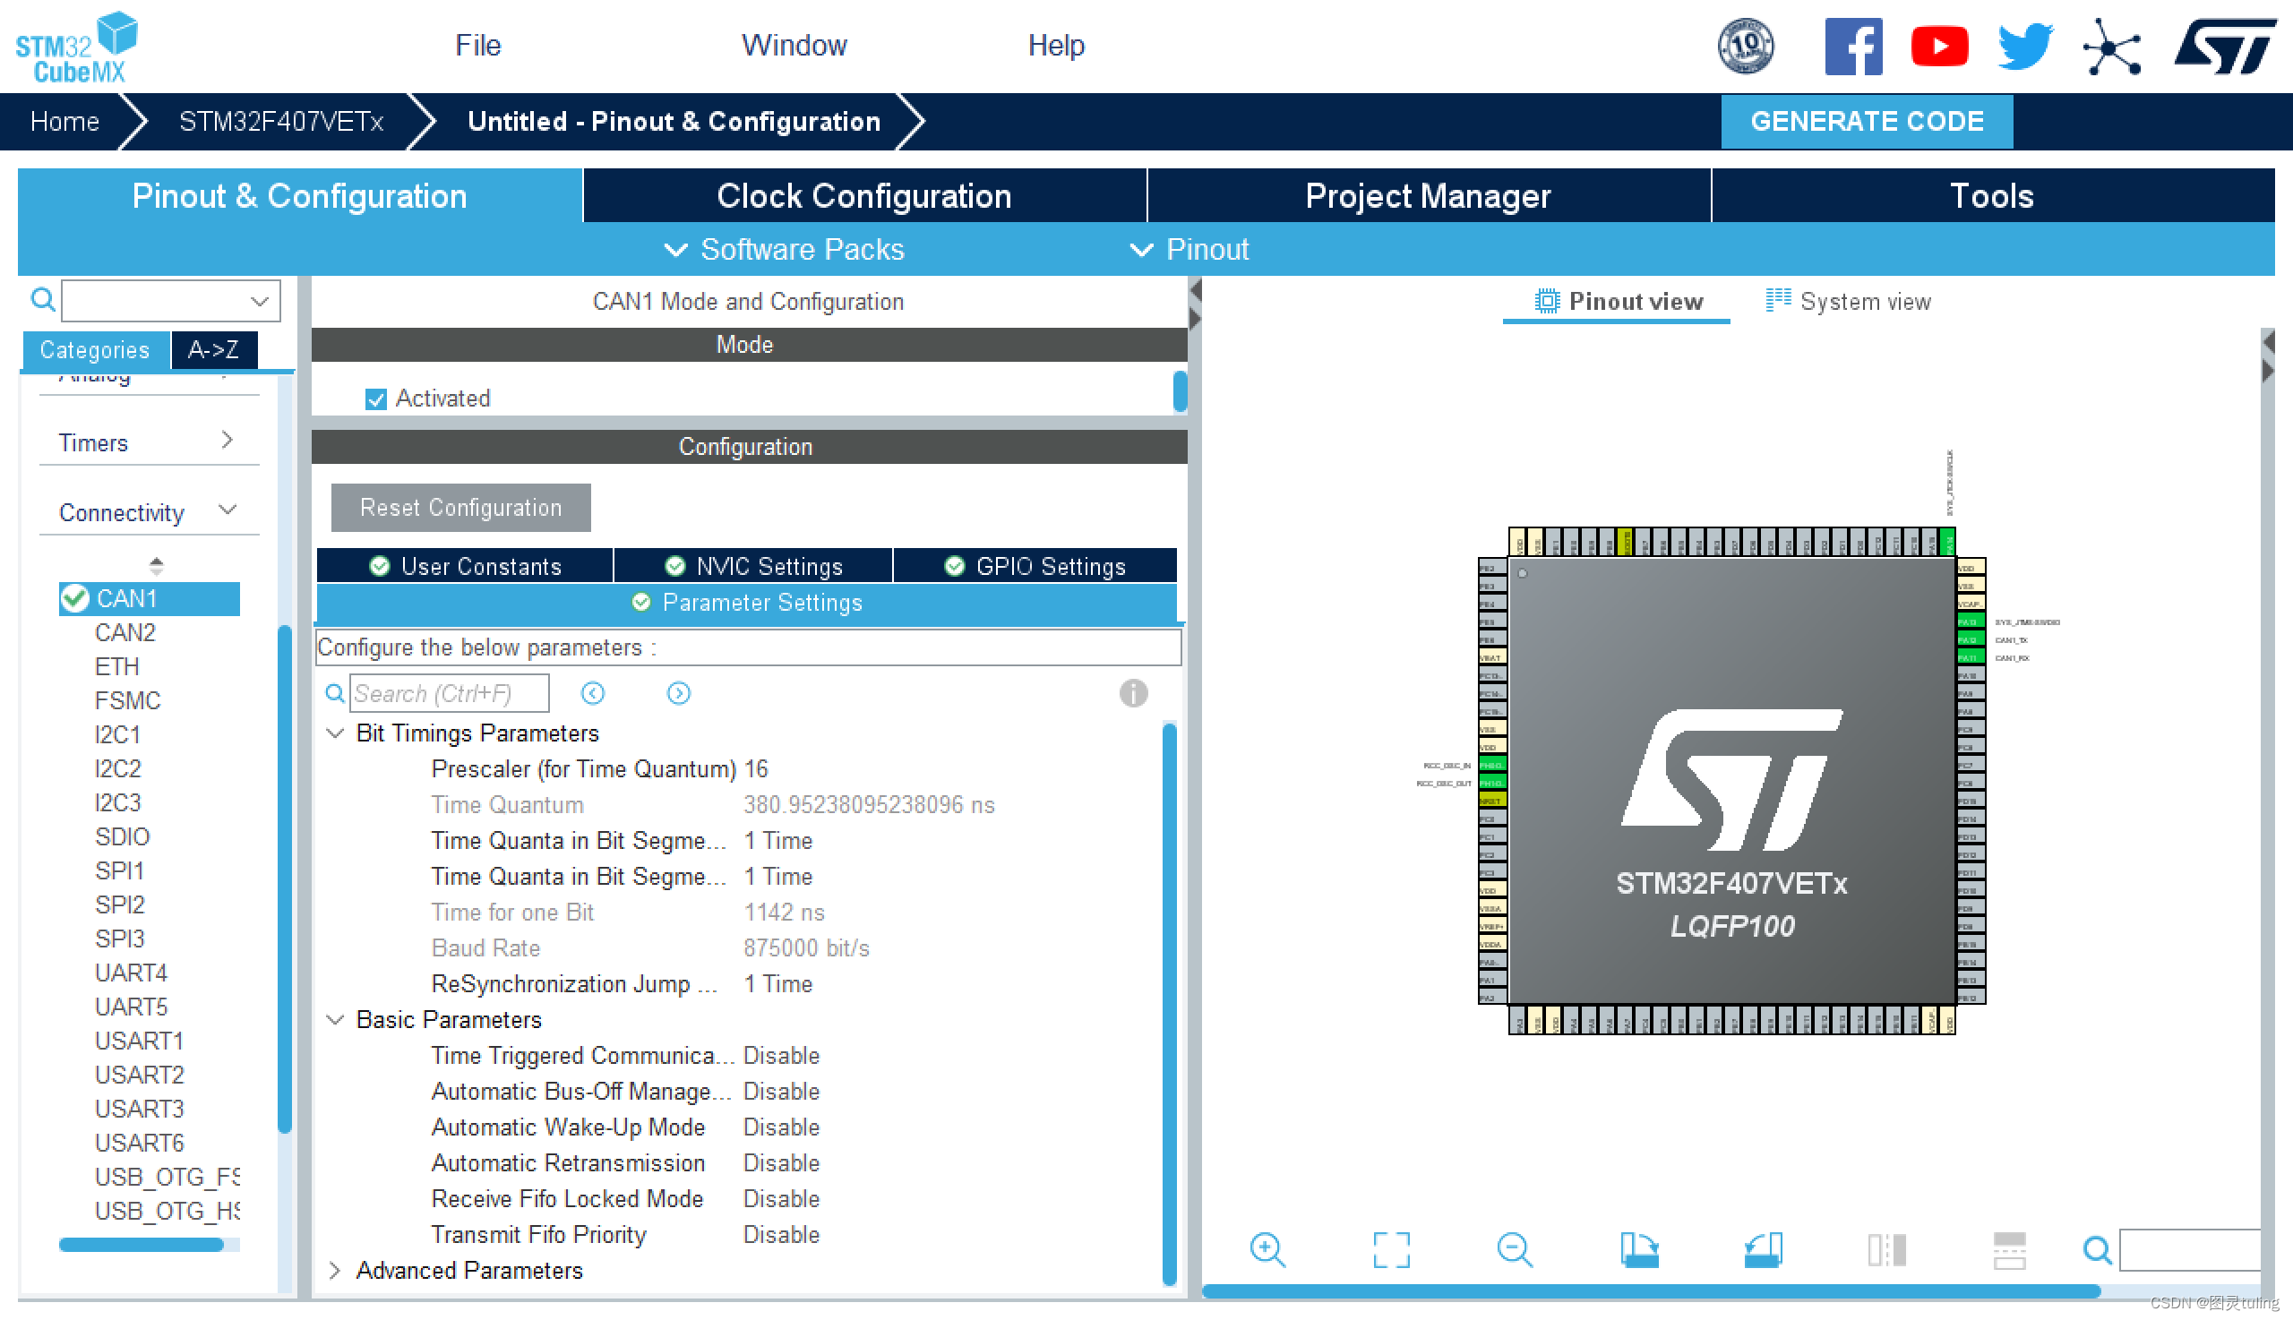The width and height of the screenshot is (2293, 1320).
Task: Click the parameter info icon
Action: click(x=1133, y=693)
